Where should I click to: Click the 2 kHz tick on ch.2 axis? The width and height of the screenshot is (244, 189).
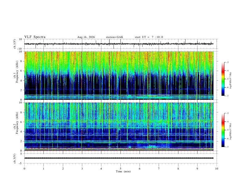point(21,141)
